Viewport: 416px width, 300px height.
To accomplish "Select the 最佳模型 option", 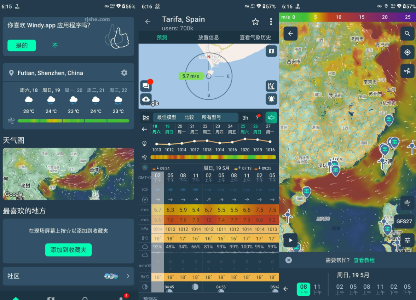I will 167,117.
